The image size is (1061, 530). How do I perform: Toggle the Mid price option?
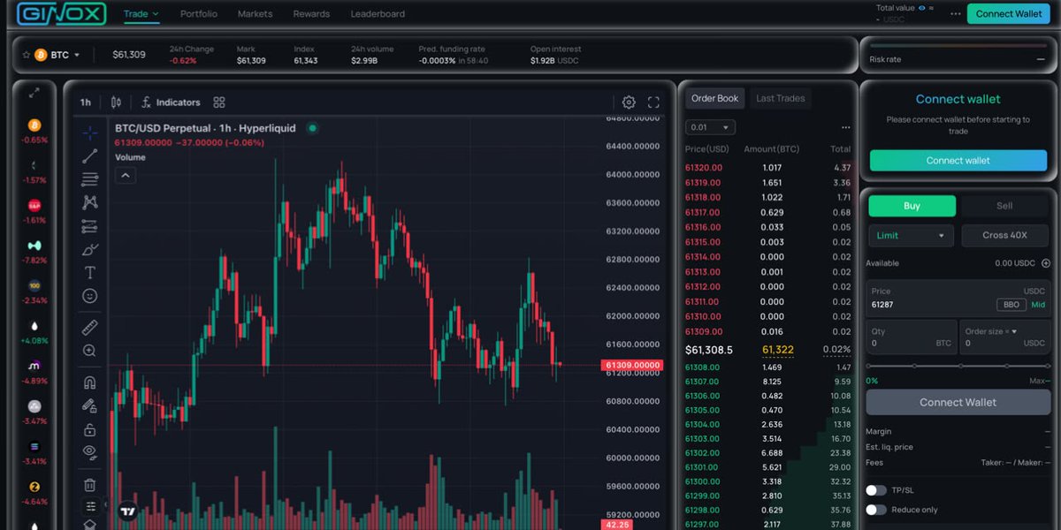[1038, 305]
